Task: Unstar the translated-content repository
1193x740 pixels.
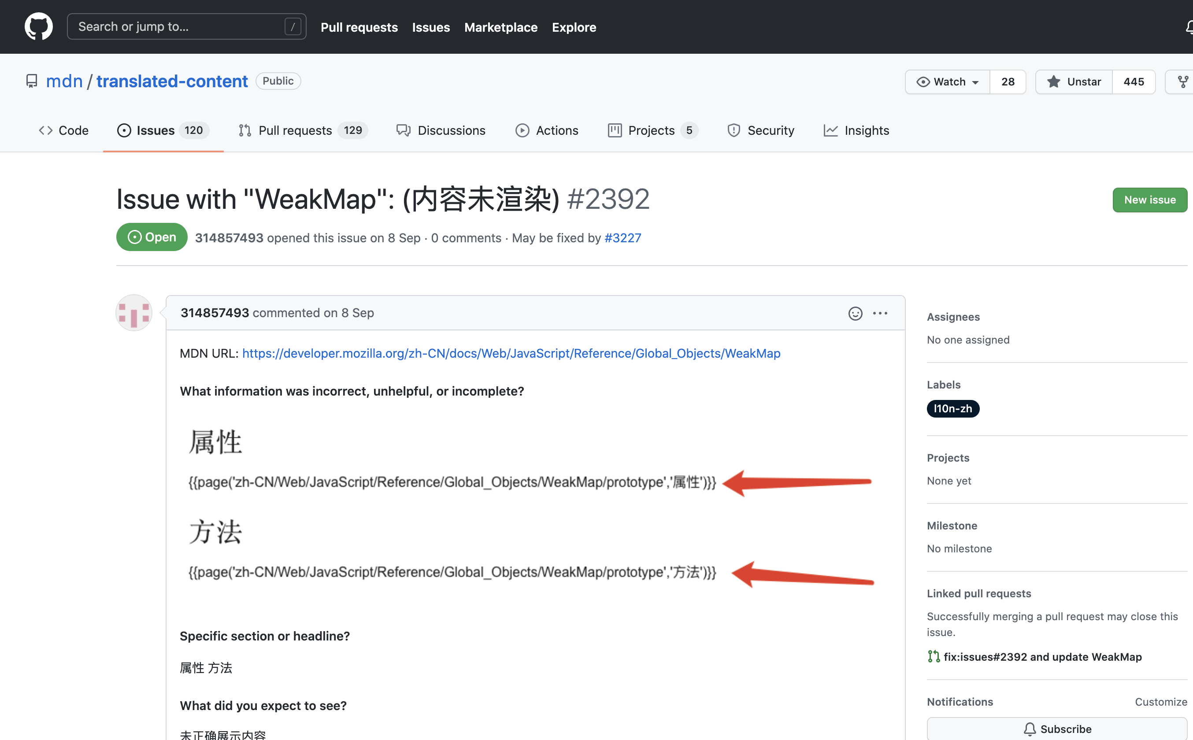Action: point(1074,82)
